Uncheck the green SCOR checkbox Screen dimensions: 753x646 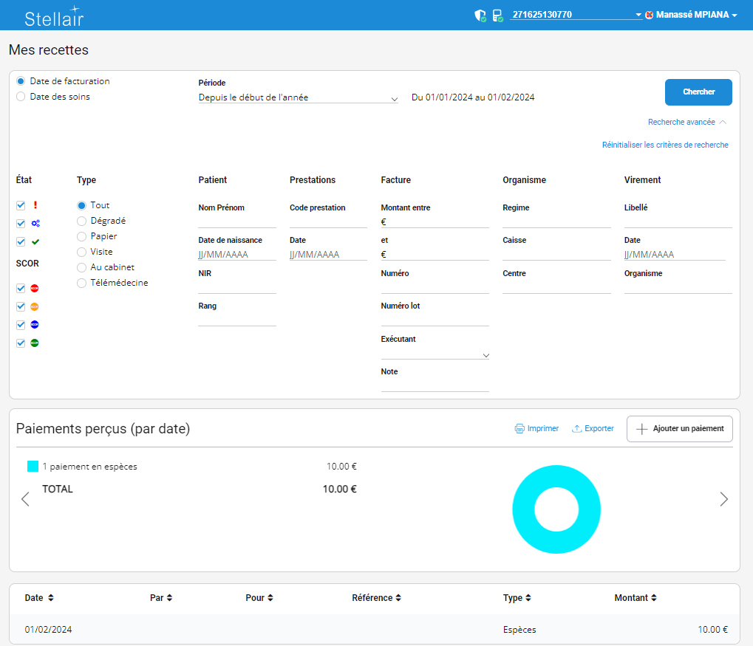pyautogui.click(x=21, y=343)
